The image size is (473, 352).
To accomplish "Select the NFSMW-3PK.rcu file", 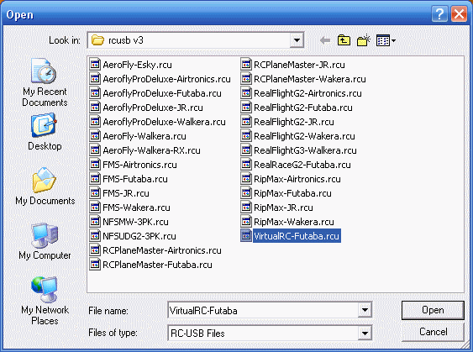I will [129, 222].
